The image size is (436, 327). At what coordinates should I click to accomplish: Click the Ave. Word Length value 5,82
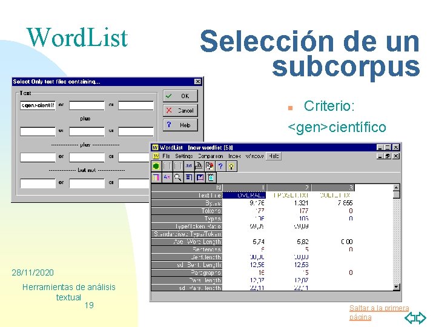point(303,242)
